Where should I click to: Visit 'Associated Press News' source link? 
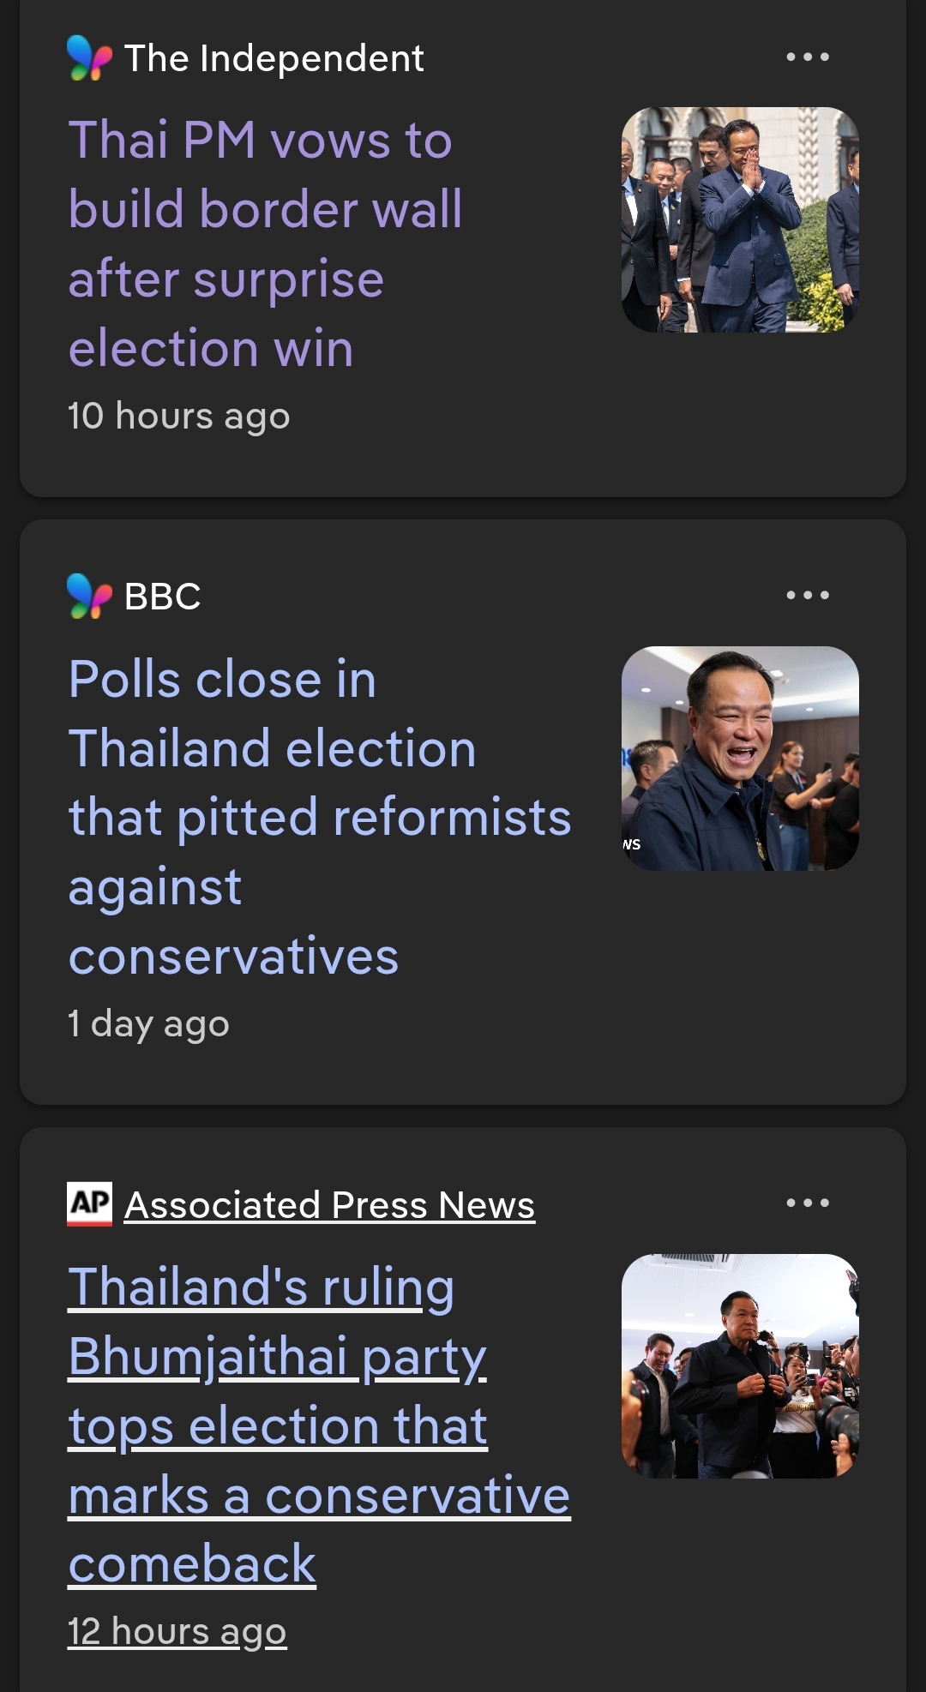[329, 1204]
